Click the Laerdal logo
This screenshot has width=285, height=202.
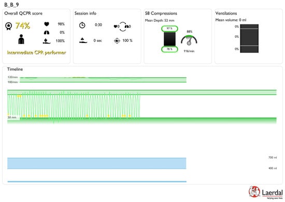tap(265, 192)
